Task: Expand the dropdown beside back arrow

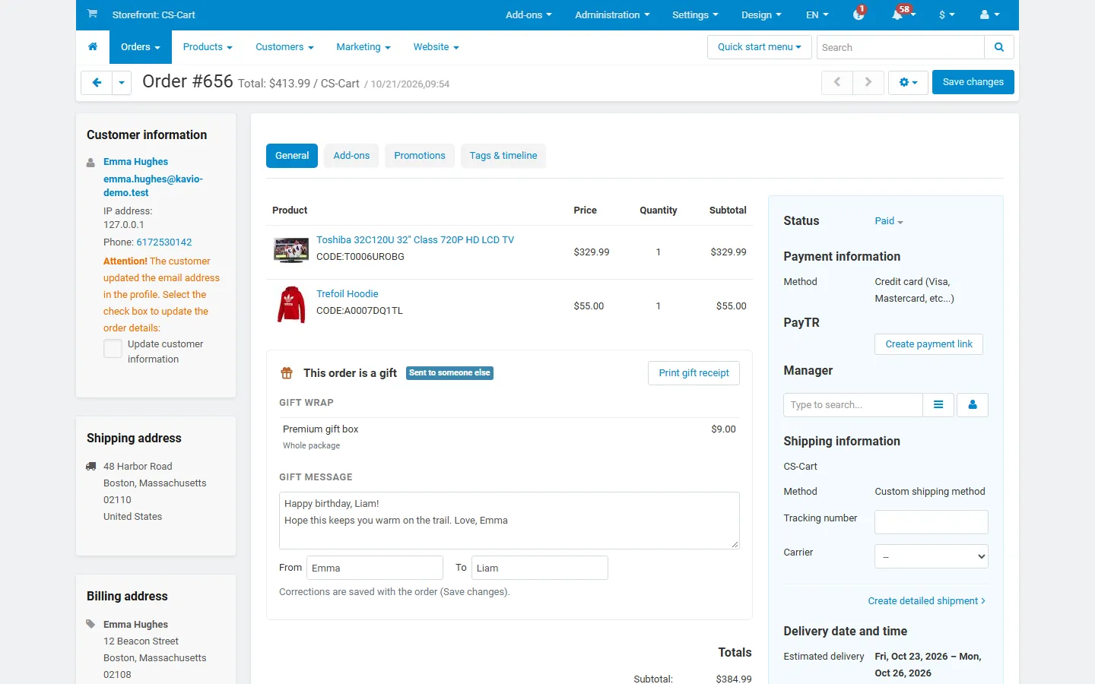Action: point(122,82)
